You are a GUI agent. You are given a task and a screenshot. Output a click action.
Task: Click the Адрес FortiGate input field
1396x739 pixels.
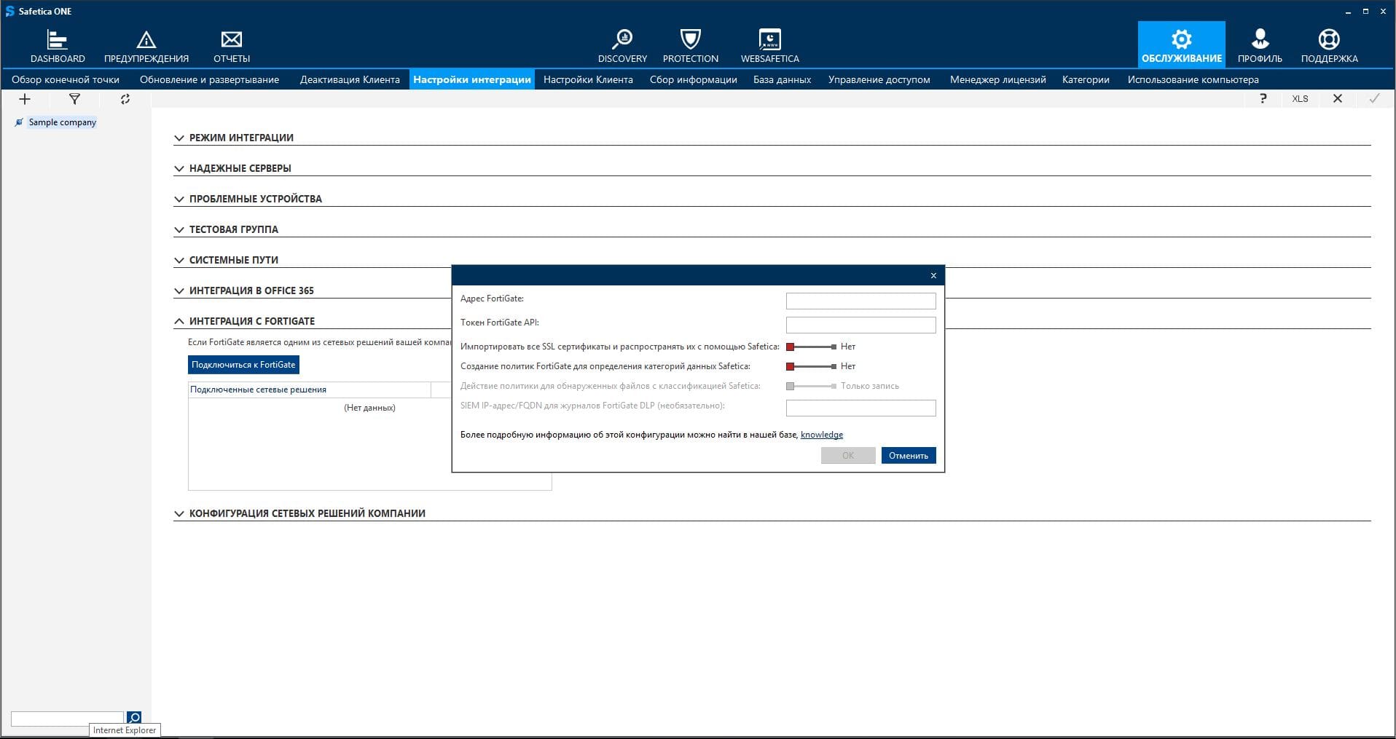[x=860, y=301]
